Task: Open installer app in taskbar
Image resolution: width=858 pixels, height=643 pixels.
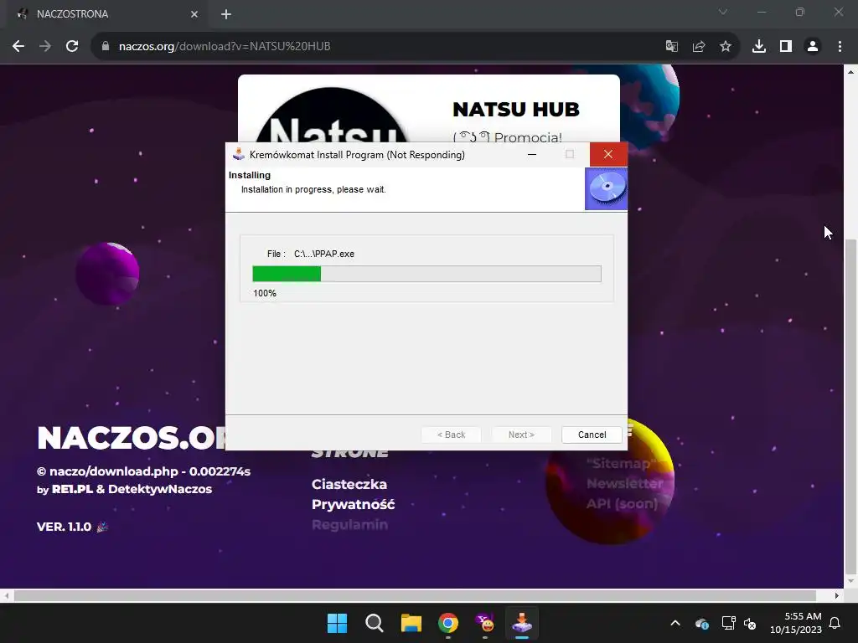Action: pyautogui.click(x=521, y=623)
